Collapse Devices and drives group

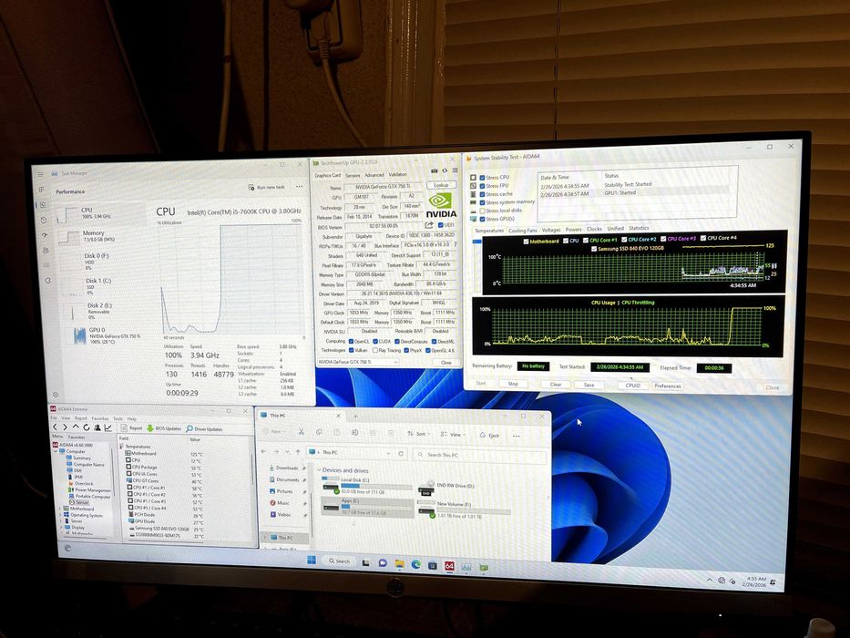pos(318,469)
